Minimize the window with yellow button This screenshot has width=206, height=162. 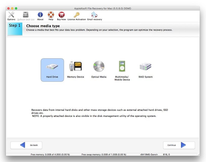pos(12,8)
